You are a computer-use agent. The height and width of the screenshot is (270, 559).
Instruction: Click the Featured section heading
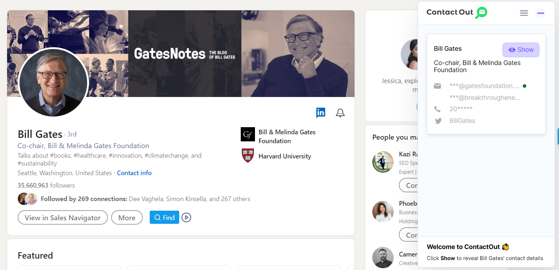point(35,255)
